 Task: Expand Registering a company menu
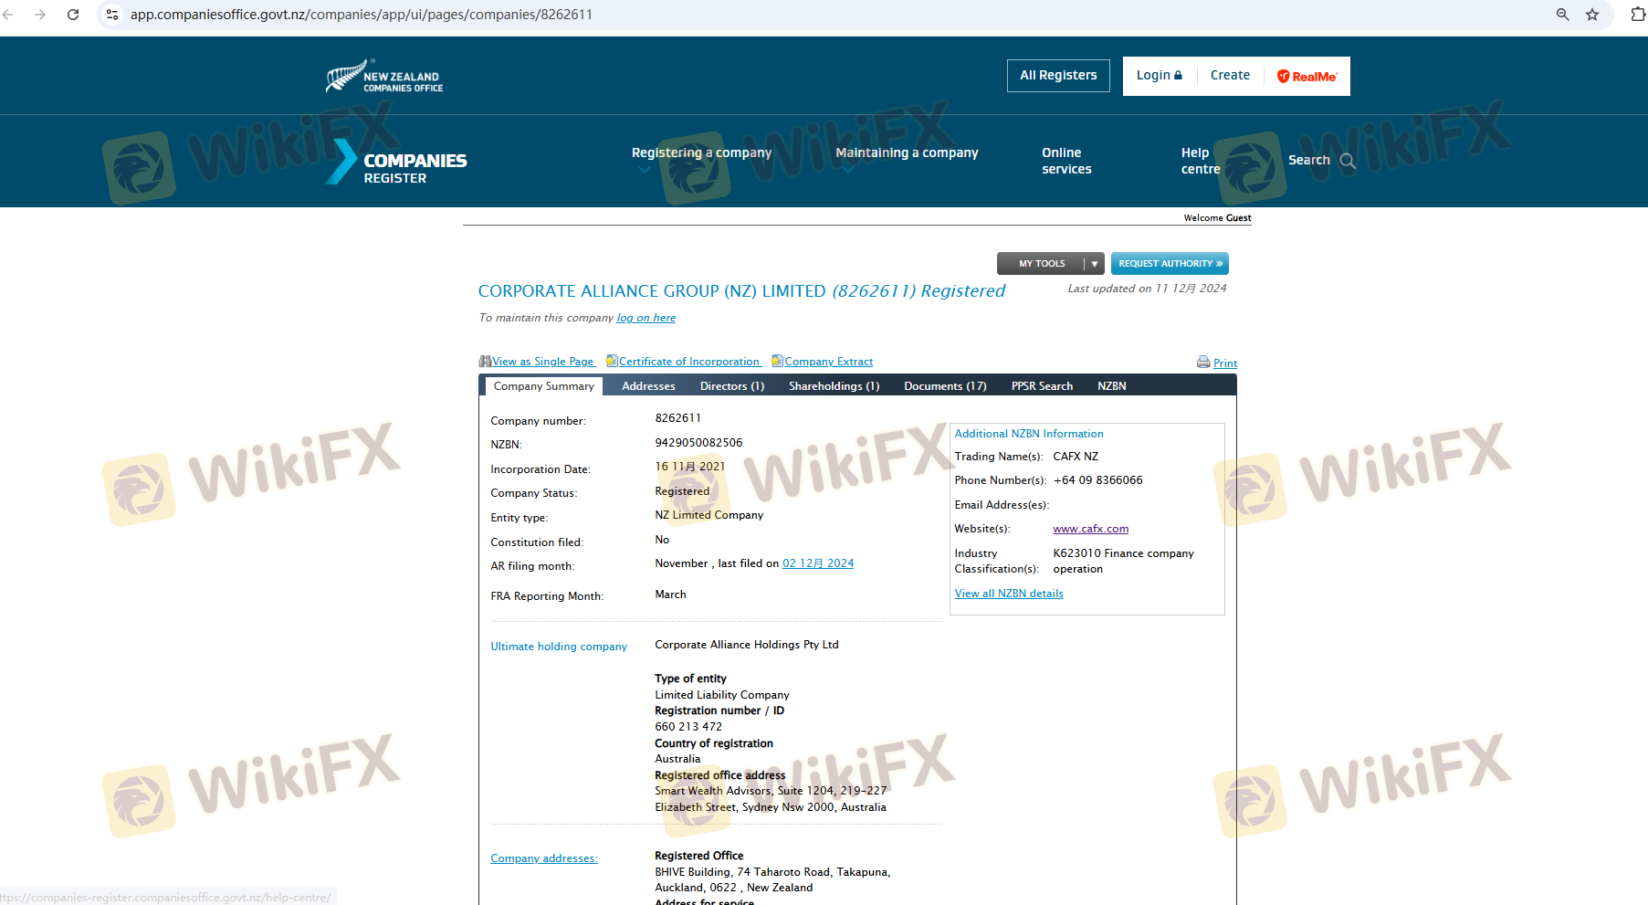coord(701,153)
